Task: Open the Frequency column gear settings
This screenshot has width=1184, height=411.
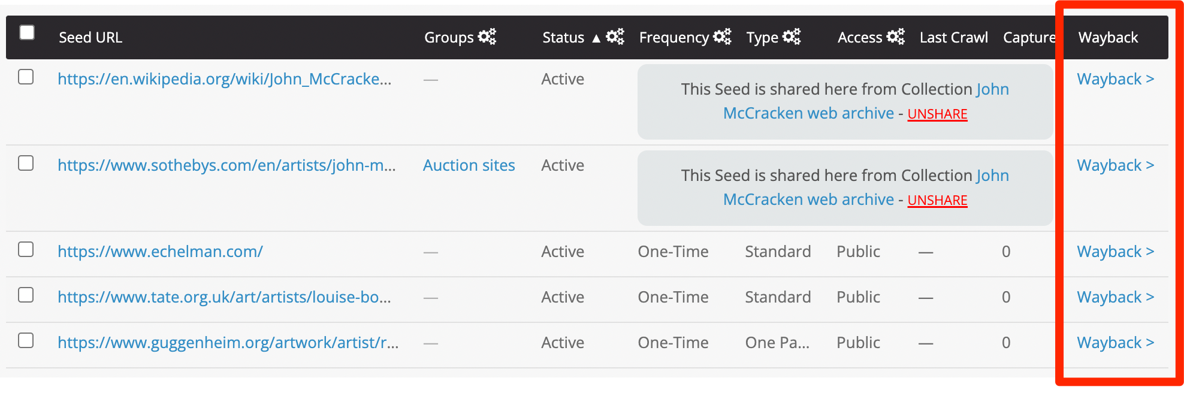Action: coord(722,37)
